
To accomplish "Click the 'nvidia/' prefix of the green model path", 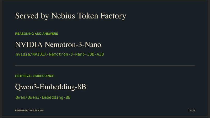I will [24, 54].
